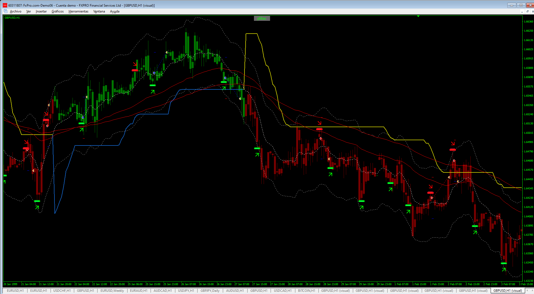Switch to the GBPJPY,Daily chart tab
This screenshot has height=294, width=534.
point(210,291)
